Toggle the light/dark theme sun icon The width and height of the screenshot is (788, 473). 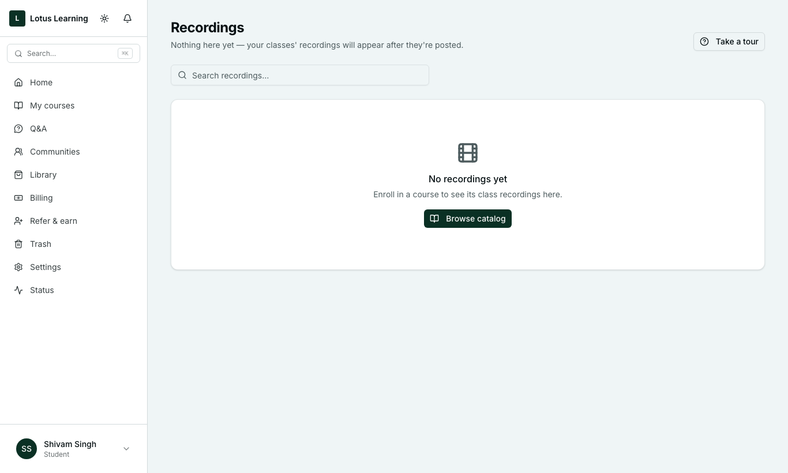pyautogui.click(x=104, y=18)
